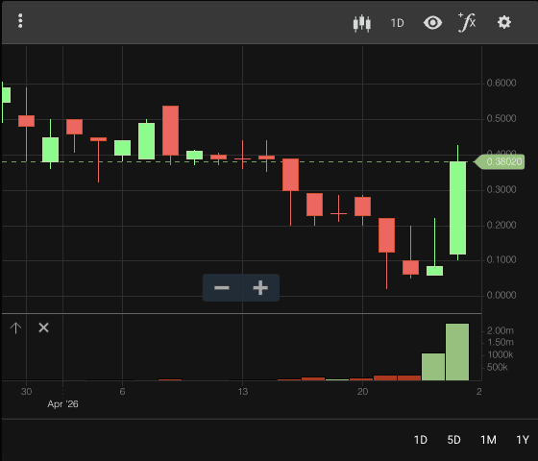Click the 0.6000 price axis label
The width and height of the screenshot is (538, 461).
pyautogui.click(x=501, y=83)
